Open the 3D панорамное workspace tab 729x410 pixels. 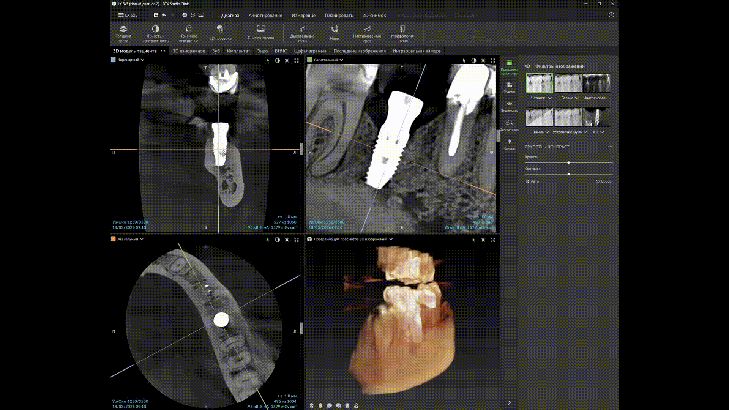coord(189,51)
